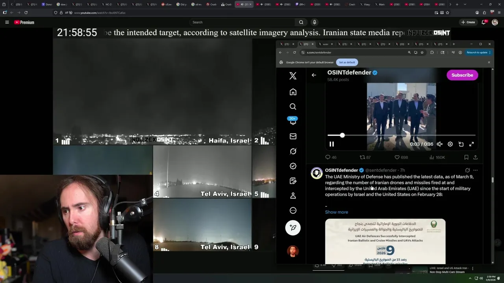The image size is (504, 283).
Task: Open the three-dot menu on UAE post
Action: tap(475, 170)
